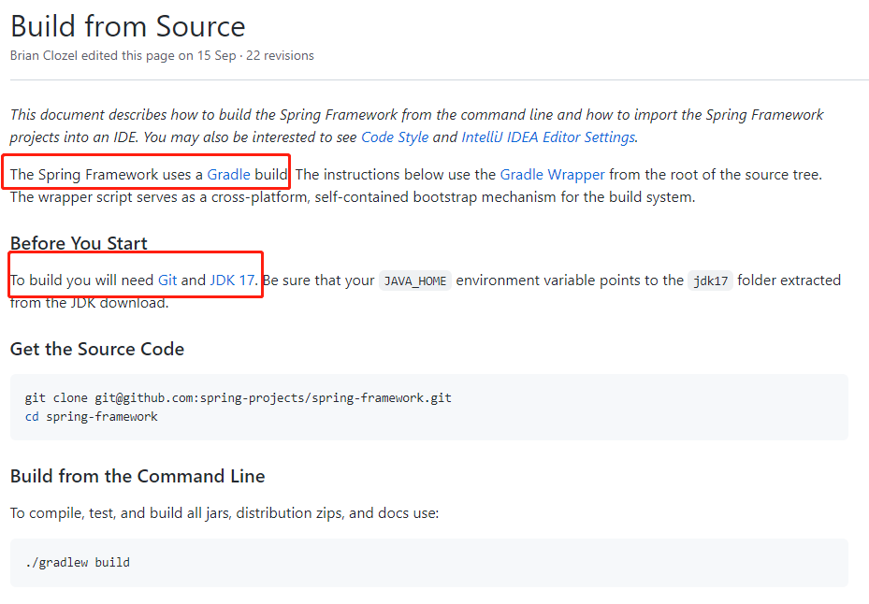Image resolution: width=869 pixels, height=604 pixels.
Task: Click the JAVA_HOME inline code
Action: tap(415, 280)
